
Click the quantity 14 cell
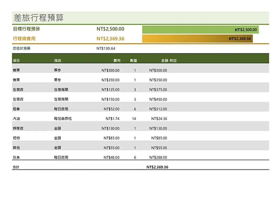pos(134,119)
